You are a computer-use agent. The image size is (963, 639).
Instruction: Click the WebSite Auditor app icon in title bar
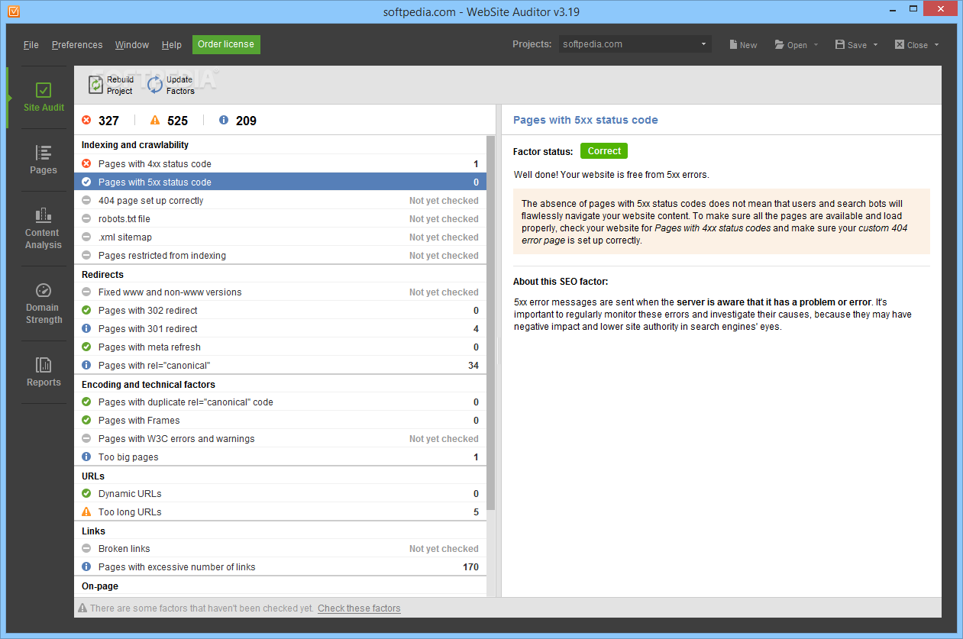point(14,11)
